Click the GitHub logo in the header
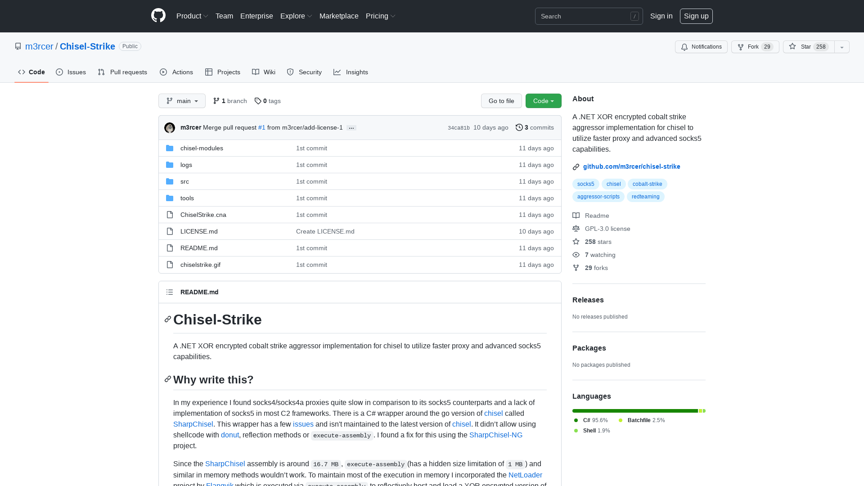The width and height of the screenshot is (864, 486). click(x=158, y=15)
